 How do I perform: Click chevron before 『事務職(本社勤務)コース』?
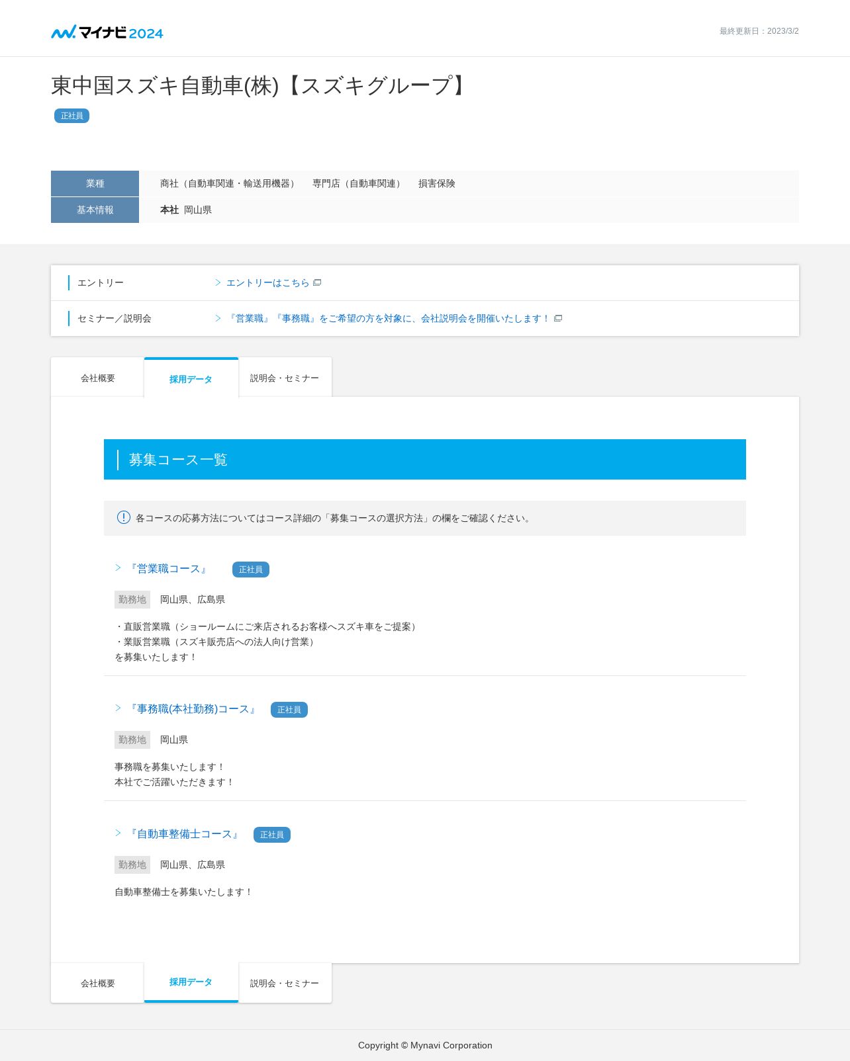pyautogui.click(x=118, y=708)
